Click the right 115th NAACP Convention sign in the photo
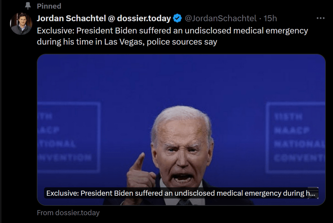This screenshot has height=223, width=333. point(296,137)
